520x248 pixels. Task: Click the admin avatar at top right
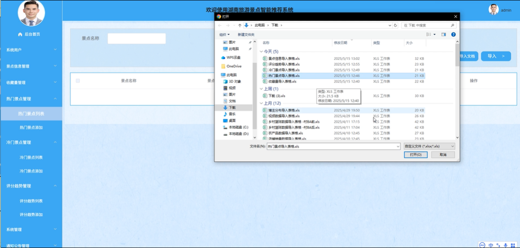tap(493, 9)
